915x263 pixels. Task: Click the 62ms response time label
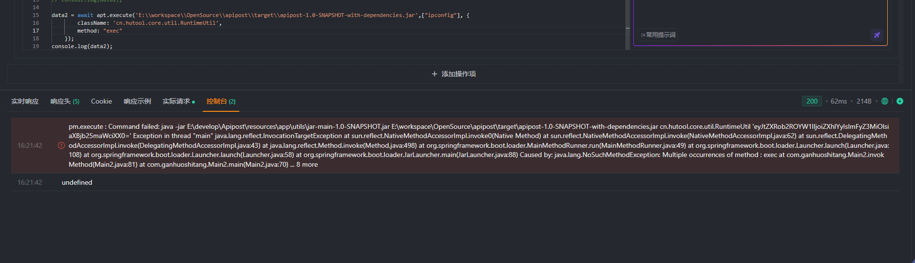tap(839, 101)
